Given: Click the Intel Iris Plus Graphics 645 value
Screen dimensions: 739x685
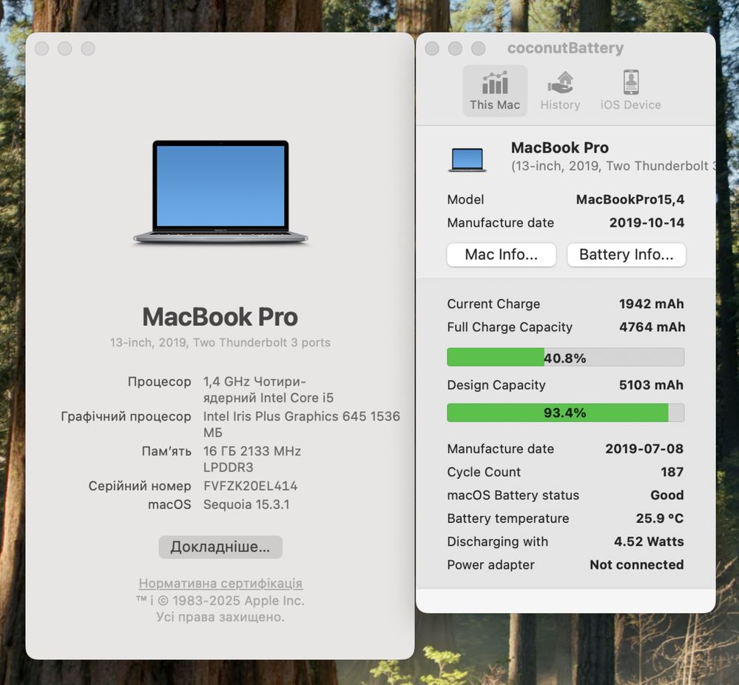Looking at the screenshot, I should [x=302, y=424].
